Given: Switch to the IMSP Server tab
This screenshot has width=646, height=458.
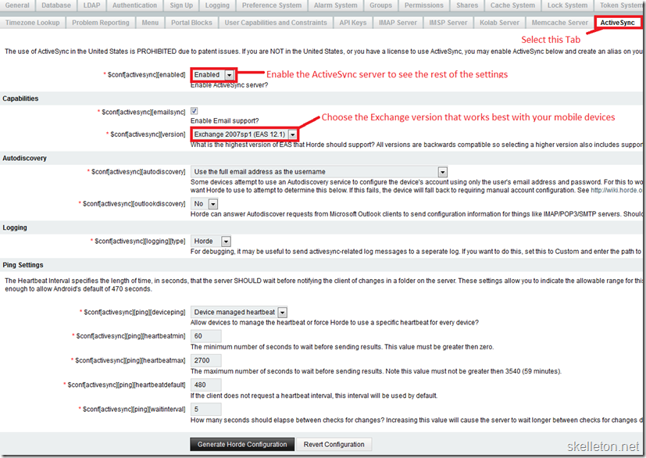Looking at the screenshot, I should (x=448, y=23).
